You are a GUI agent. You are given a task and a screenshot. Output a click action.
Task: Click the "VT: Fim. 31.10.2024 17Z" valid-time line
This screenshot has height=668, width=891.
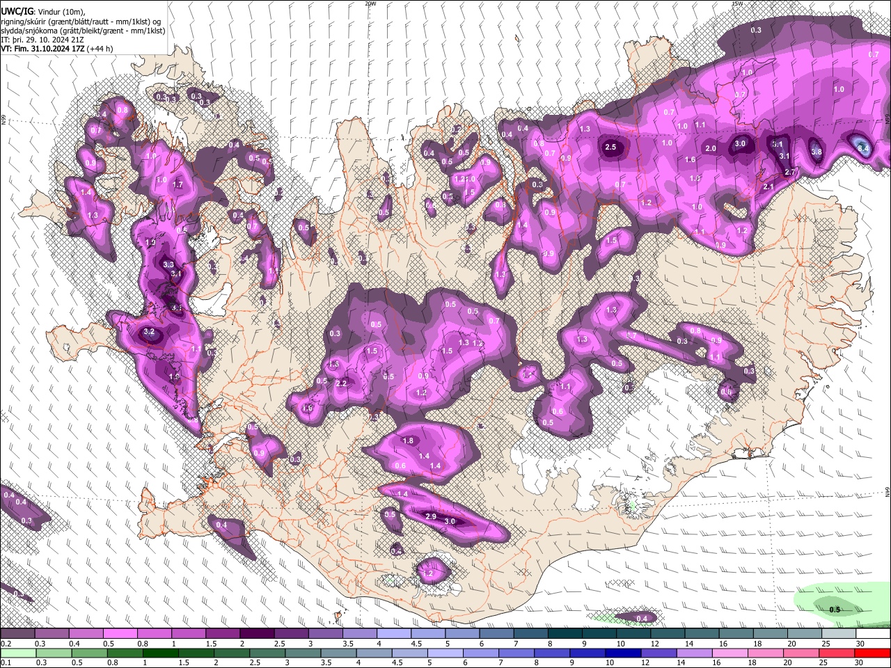click(x=42, y=49)
